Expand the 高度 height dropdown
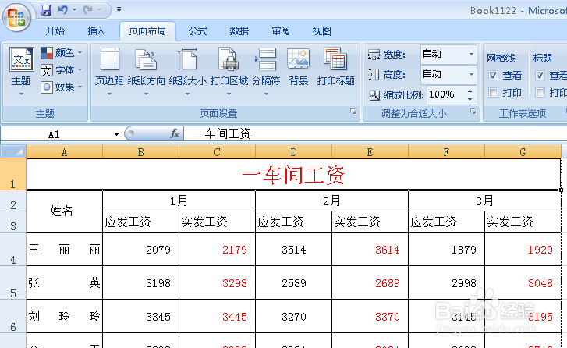The width and height of the screenshot is (567, 348). [x=471, y=75]
